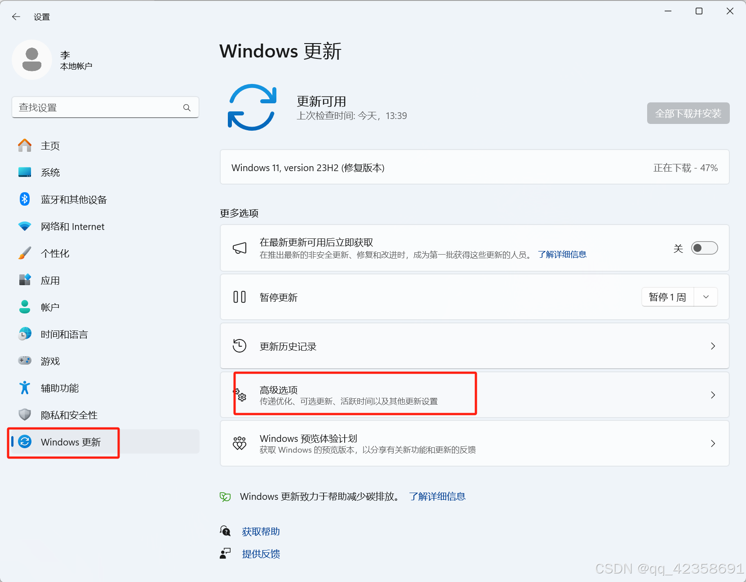Click the Personalization paintbrush icon
Viewport: 746px width, 582px height.
25,253
